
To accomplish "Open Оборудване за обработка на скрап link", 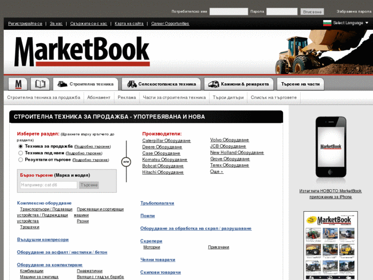I will pos(196,228).
